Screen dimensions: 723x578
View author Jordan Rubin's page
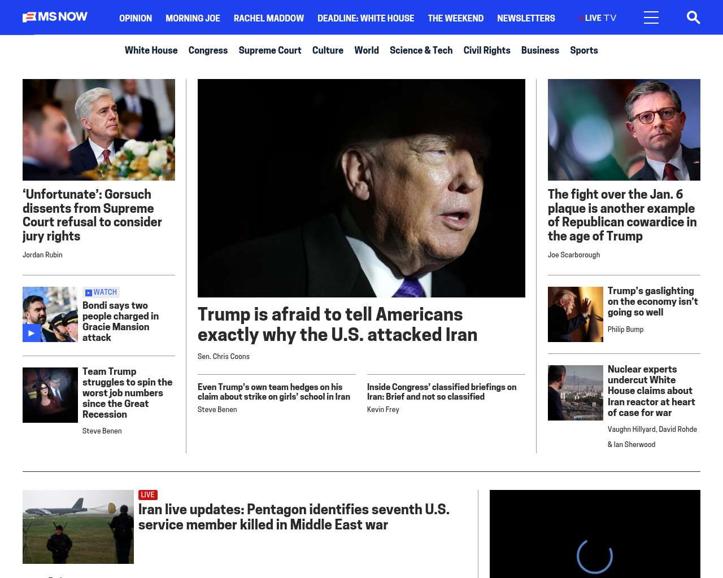(x=42, y=255)
